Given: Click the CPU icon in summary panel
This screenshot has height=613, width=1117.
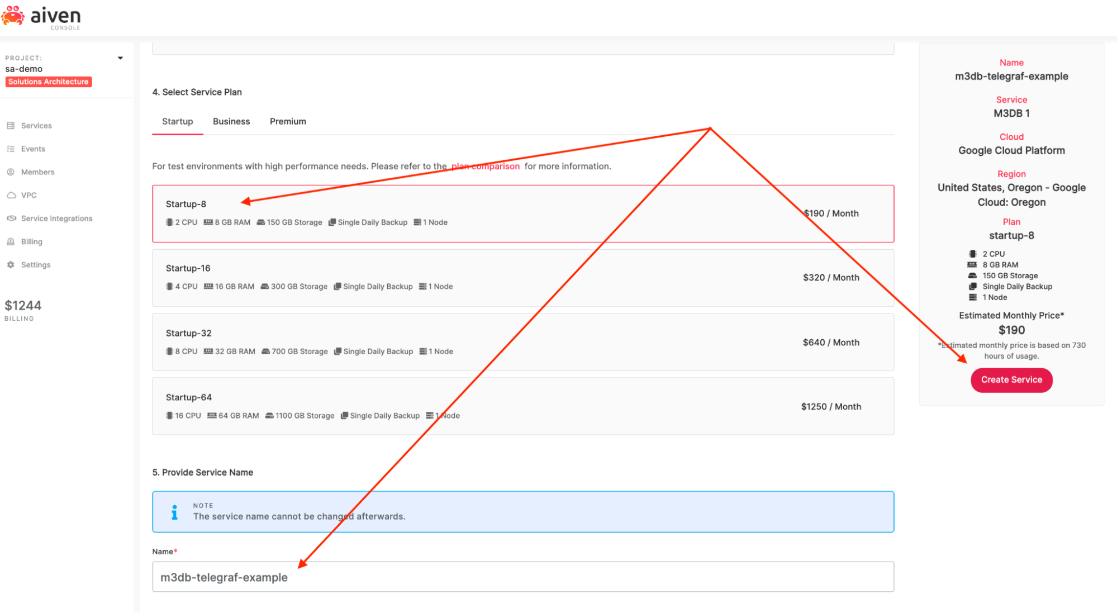Looking at the screenshot, I should coord(973,254).
